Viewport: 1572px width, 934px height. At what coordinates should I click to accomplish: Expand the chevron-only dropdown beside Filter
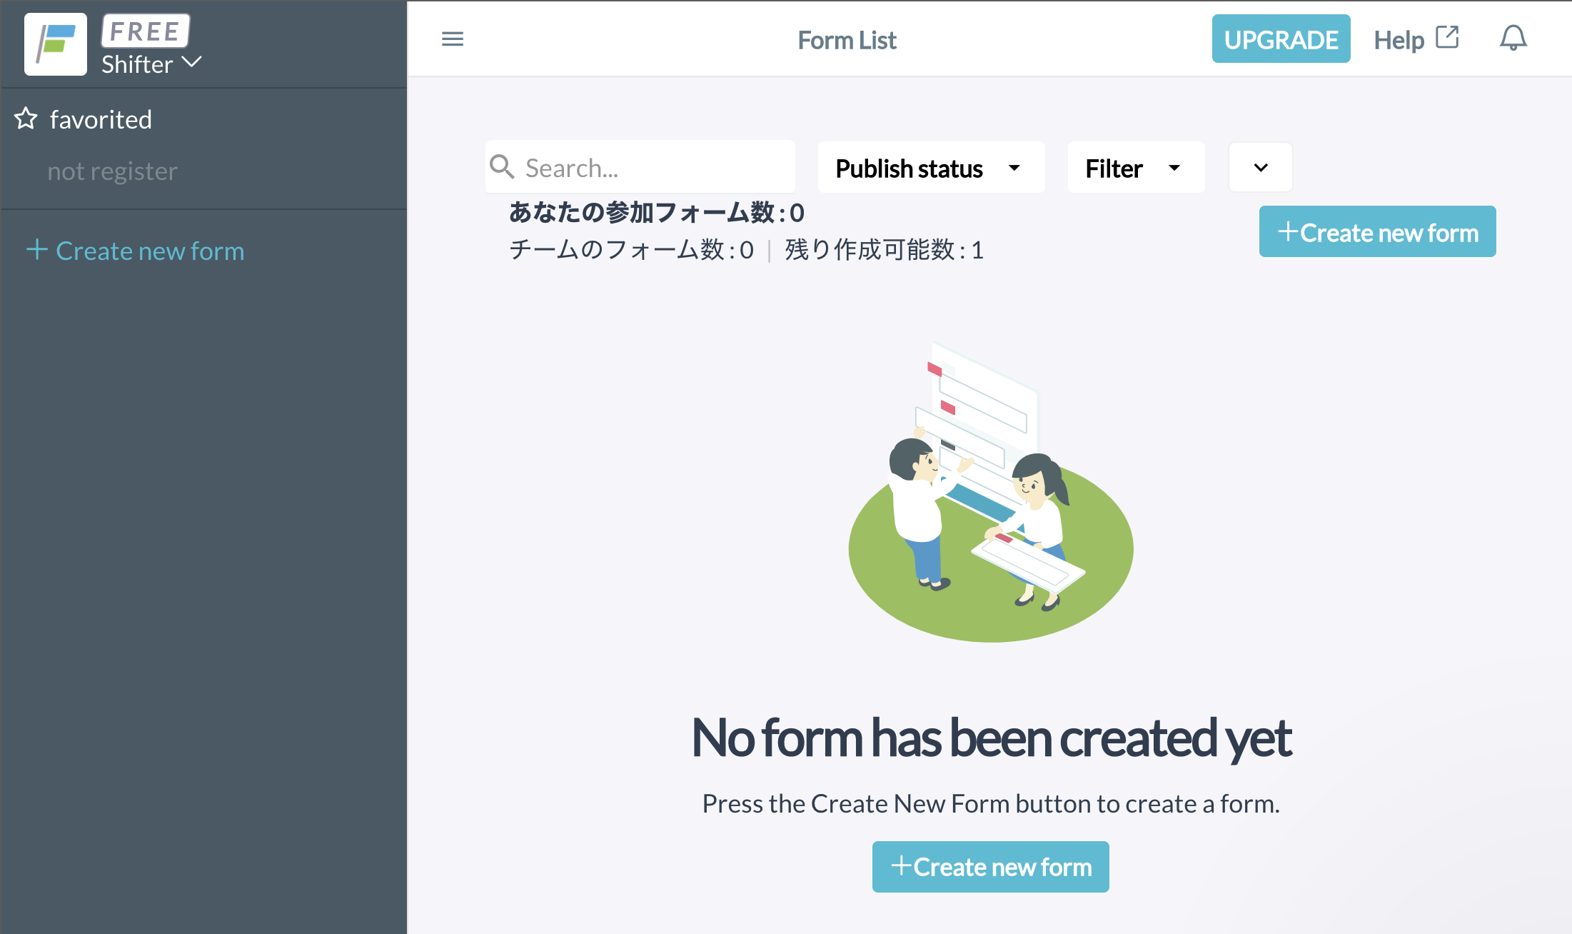pos(1261,168)
